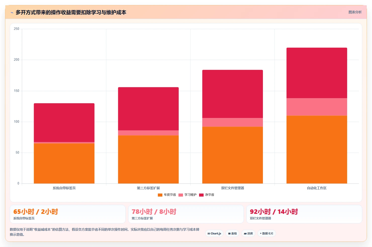
Task: Toggle the 学习维护 legend swatch
Action: pos(181,195)
